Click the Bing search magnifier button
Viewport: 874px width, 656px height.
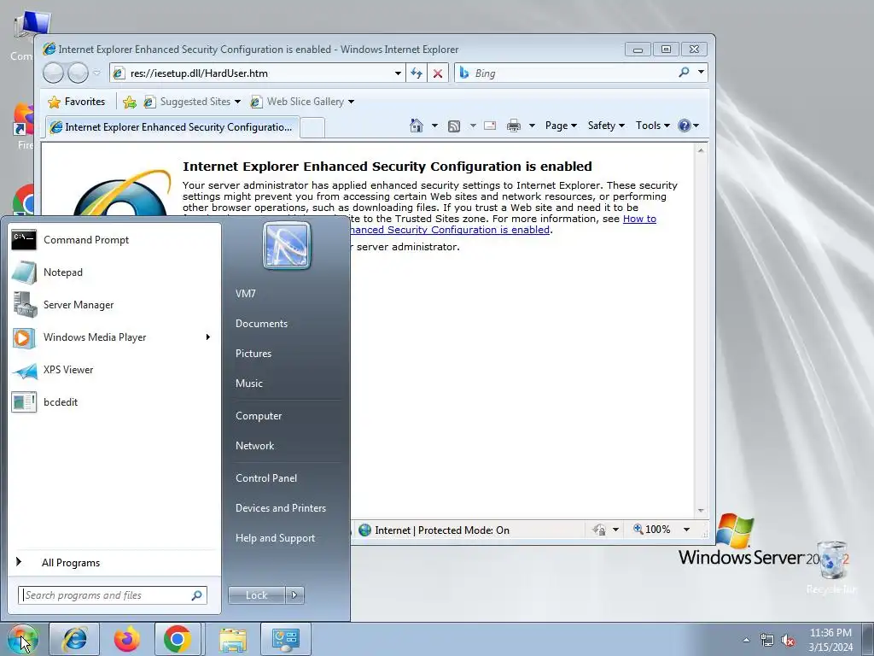point(684,73)
